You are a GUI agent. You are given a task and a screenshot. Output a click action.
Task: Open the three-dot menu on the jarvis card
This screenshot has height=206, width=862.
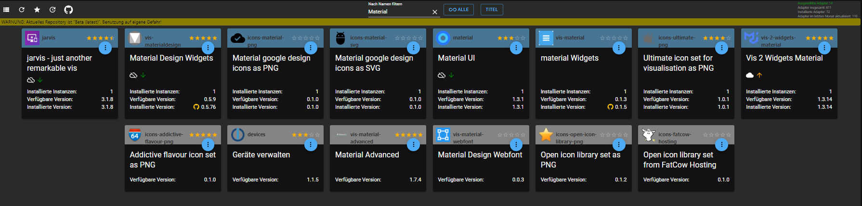105,48
